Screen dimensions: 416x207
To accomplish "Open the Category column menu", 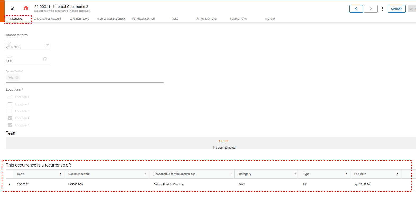I will coord(295,174).
